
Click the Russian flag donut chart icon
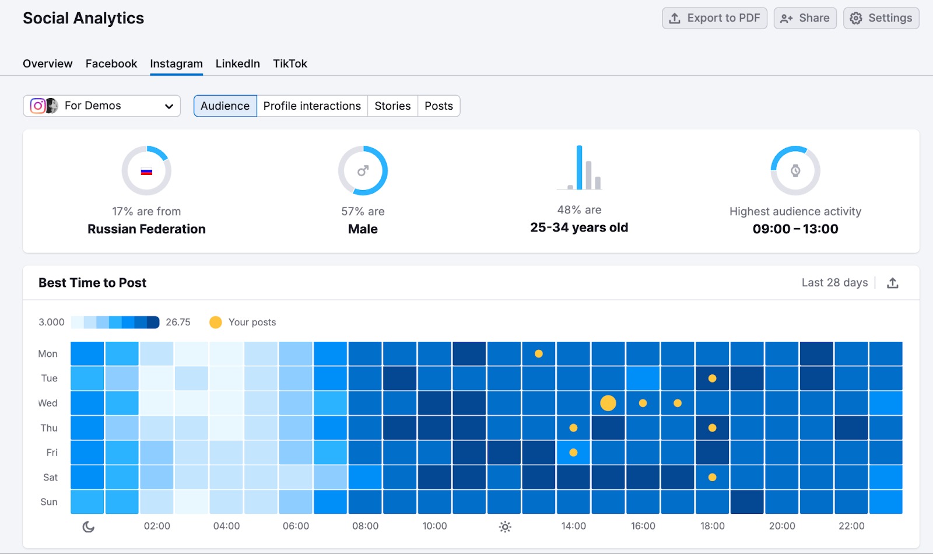[146, 171]
